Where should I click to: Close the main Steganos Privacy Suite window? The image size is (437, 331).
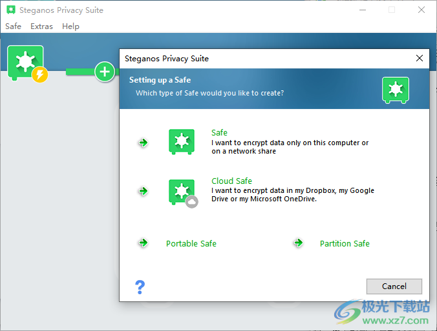point(421,10)
